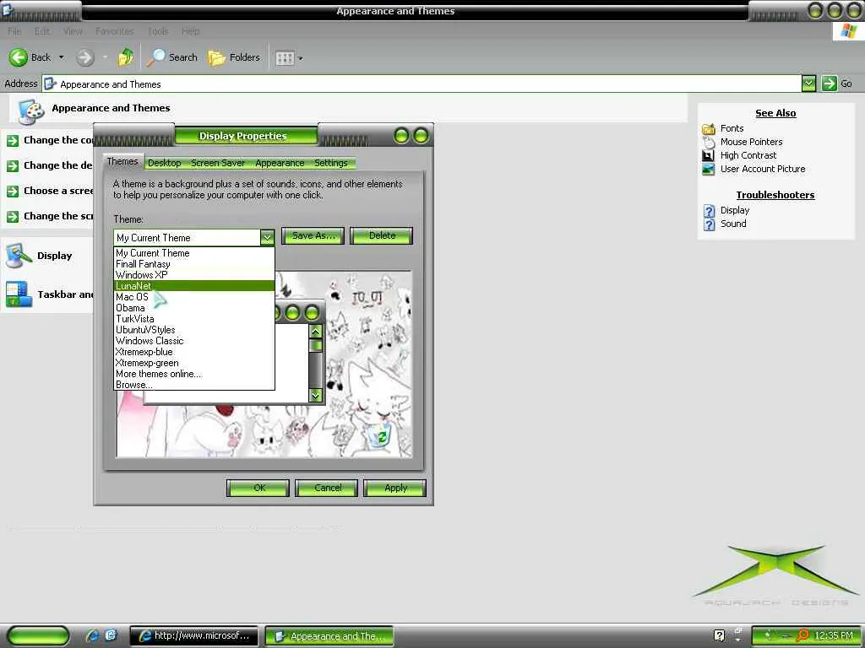The image size is (865, 648).
Task: Open the View menu
Action: pos(73,31)
